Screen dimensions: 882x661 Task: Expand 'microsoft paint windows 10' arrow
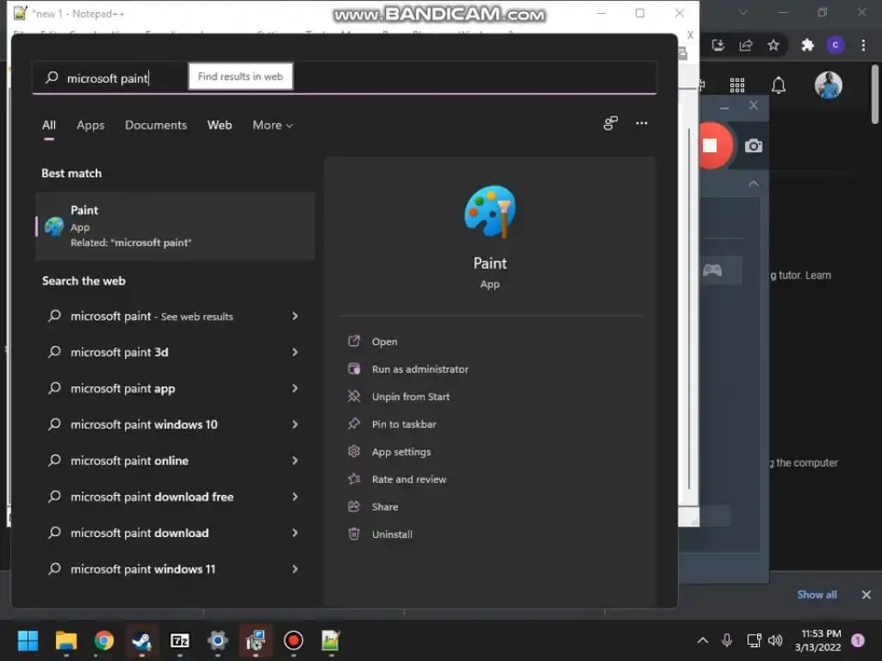point(295,425)
